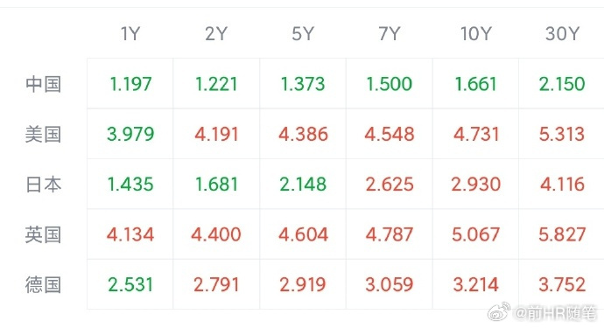604x328 pixels.
Task: Click the Weibo logo icon in watermark
Action: 499,312
